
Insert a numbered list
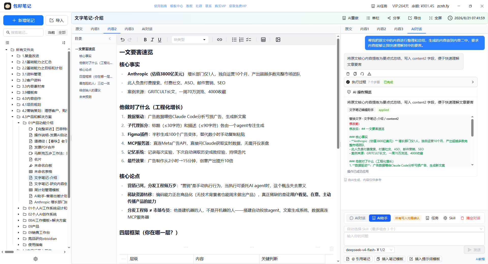point(241,40)
